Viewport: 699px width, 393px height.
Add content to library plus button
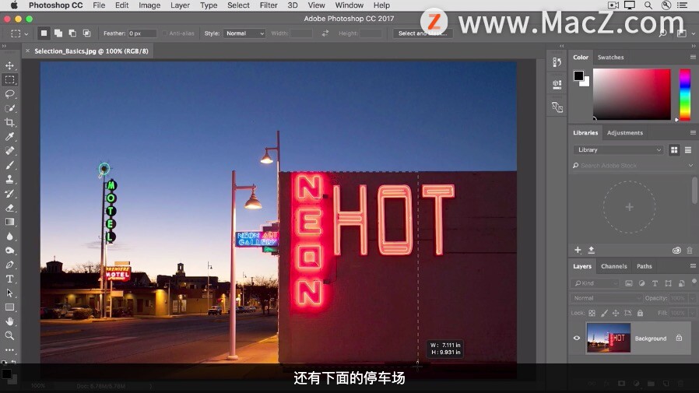[578, 250]
